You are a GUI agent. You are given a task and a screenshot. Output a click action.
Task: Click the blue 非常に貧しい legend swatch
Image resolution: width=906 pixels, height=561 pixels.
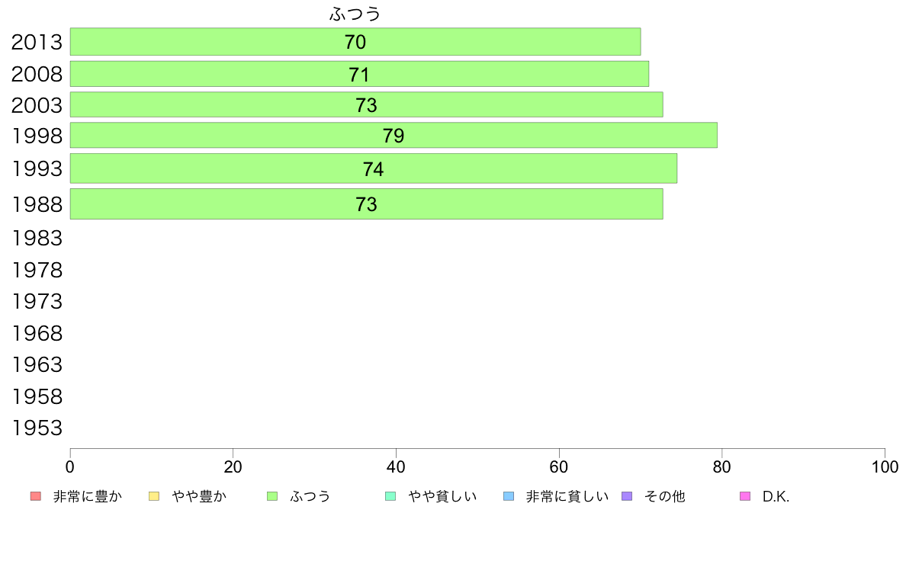509,496
